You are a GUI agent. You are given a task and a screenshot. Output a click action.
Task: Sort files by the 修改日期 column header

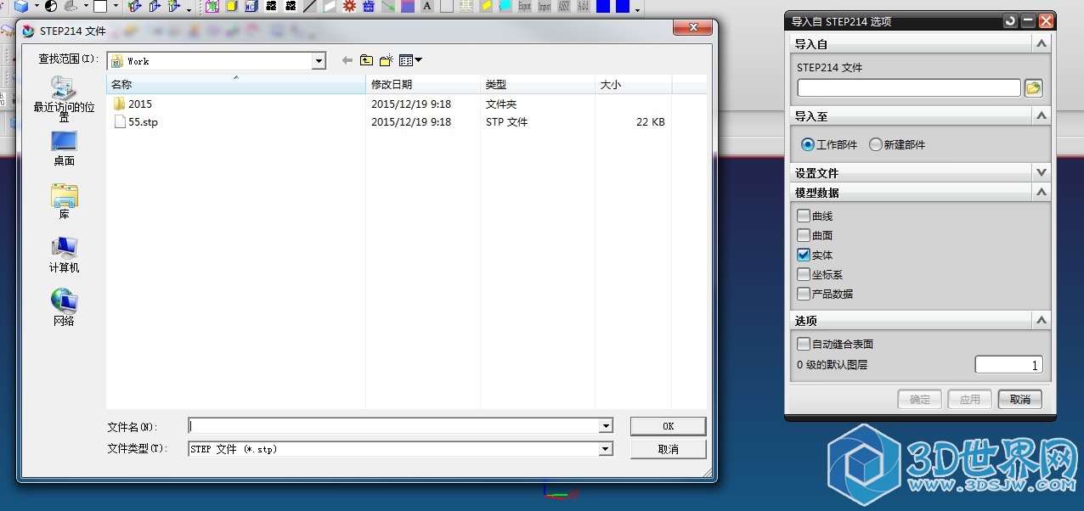(423, 85)
